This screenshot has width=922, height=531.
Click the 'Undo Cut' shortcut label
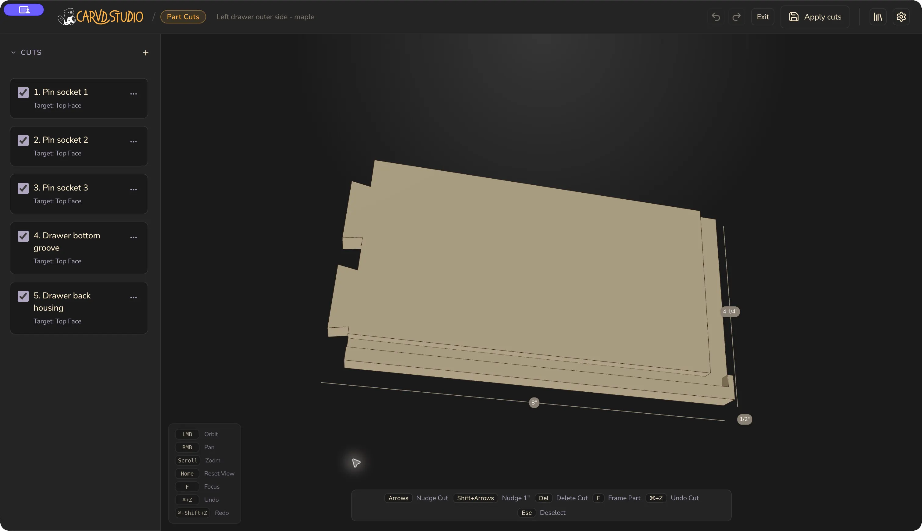coord(684,498)
